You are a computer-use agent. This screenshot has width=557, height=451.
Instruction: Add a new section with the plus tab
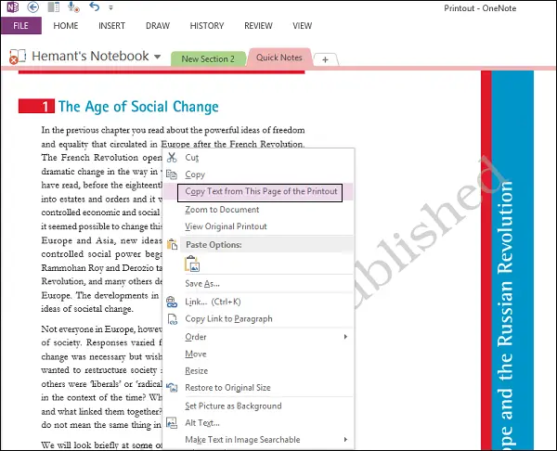click(x=326, y=59)
